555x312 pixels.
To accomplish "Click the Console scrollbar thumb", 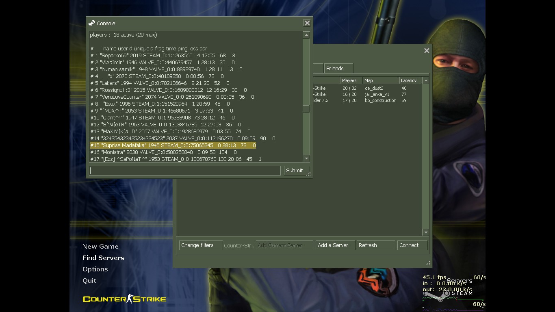I will point(306,109).
